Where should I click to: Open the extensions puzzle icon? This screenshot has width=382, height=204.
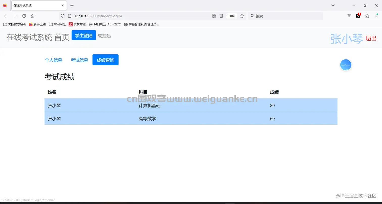pyautogui.click(x=367, y=16)
